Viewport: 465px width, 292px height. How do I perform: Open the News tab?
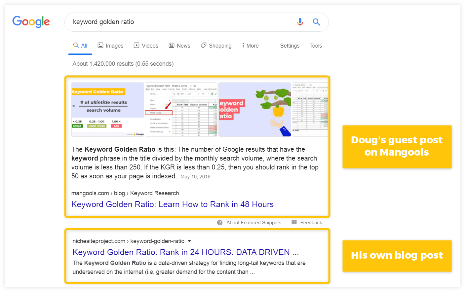pos(179,46)
